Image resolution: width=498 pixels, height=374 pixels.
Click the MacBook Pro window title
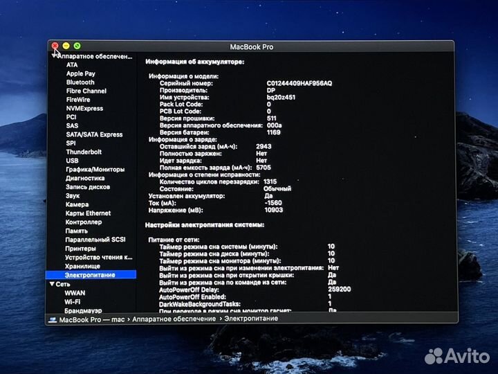click(252, 47)
